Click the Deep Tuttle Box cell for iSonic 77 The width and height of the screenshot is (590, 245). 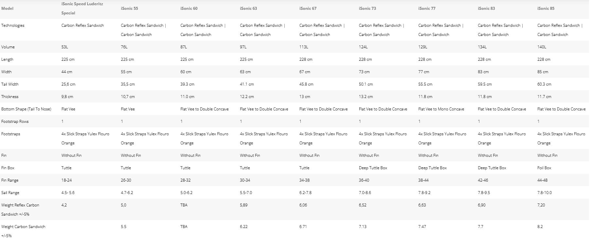coord(432,168)
